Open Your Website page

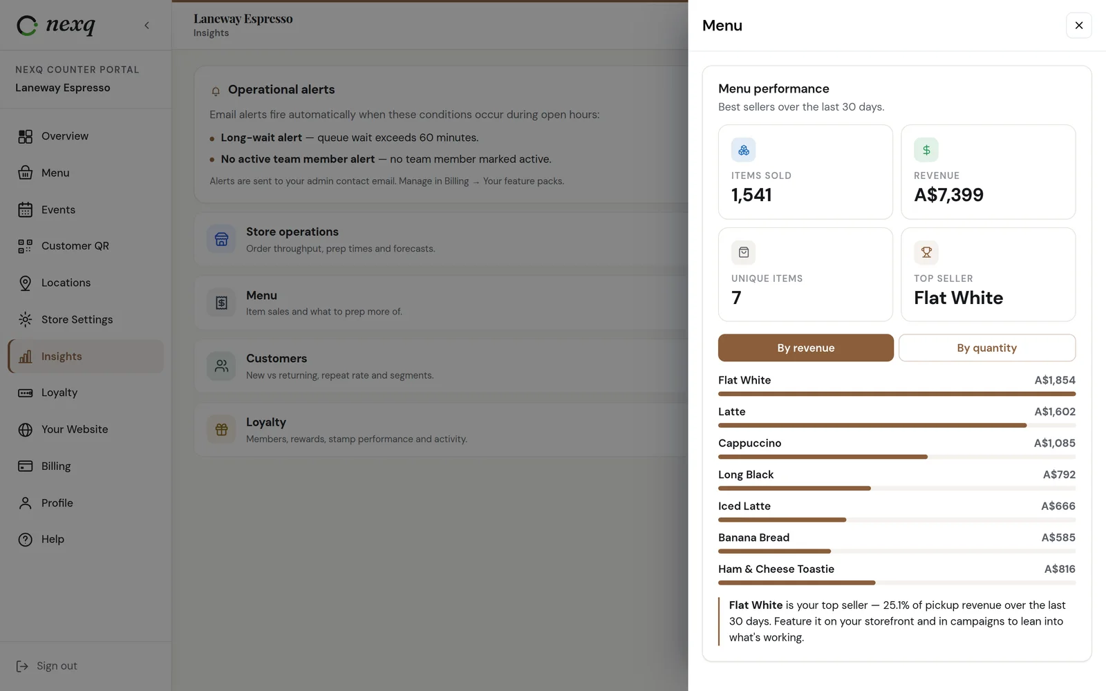pos(86,429)
